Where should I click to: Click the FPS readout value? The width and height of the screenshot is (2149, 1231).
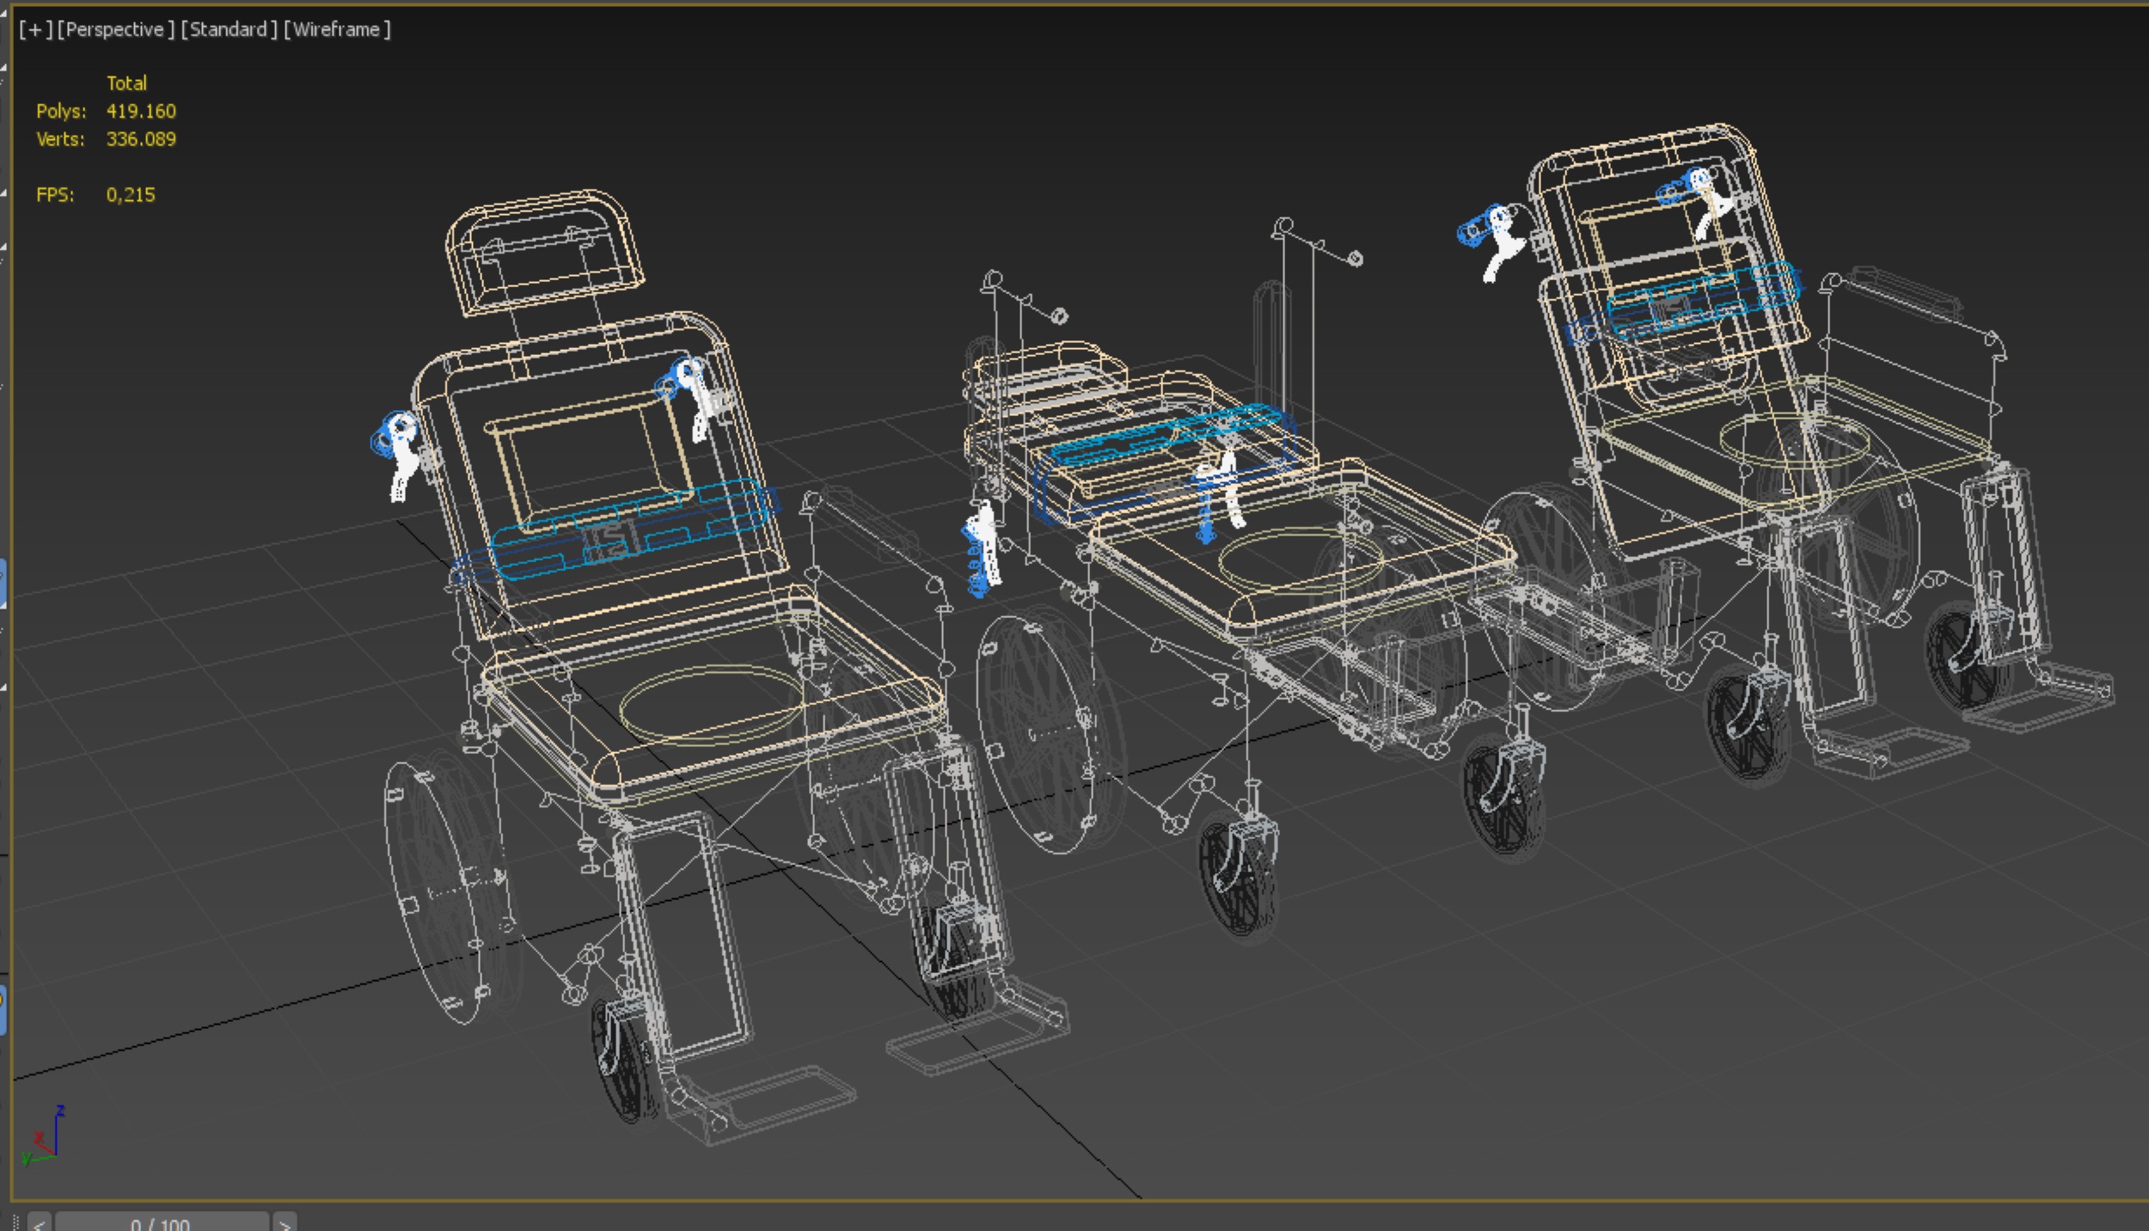point(131,195)
